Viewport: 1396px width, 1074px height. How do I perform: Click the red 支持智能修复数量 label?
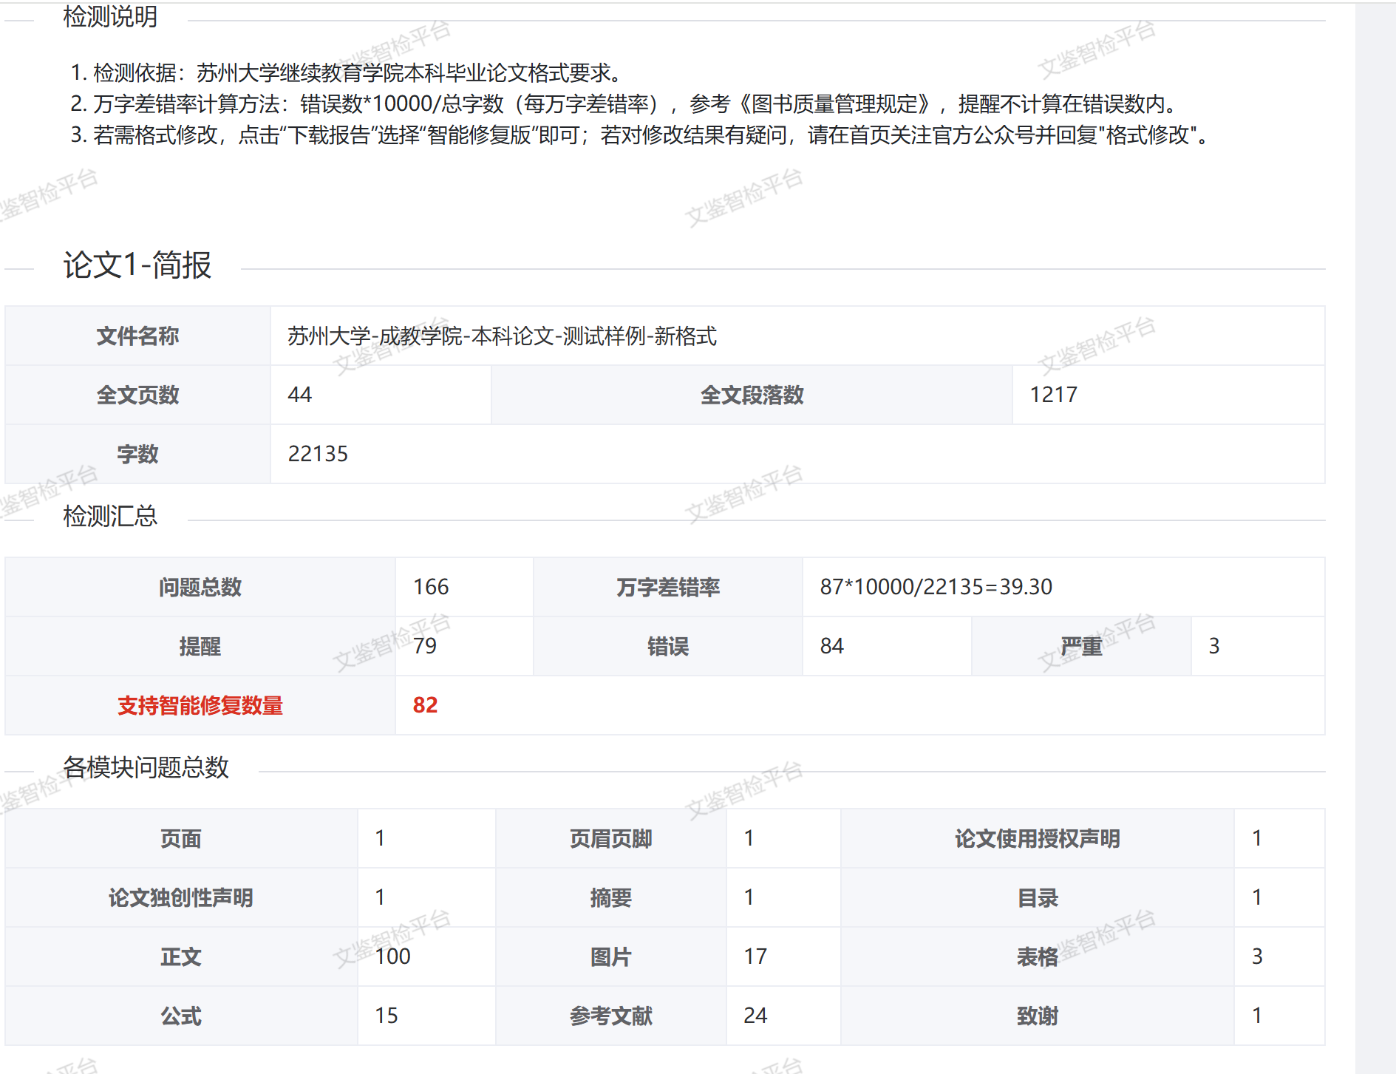pyautogui.click(x=200, y=705)
